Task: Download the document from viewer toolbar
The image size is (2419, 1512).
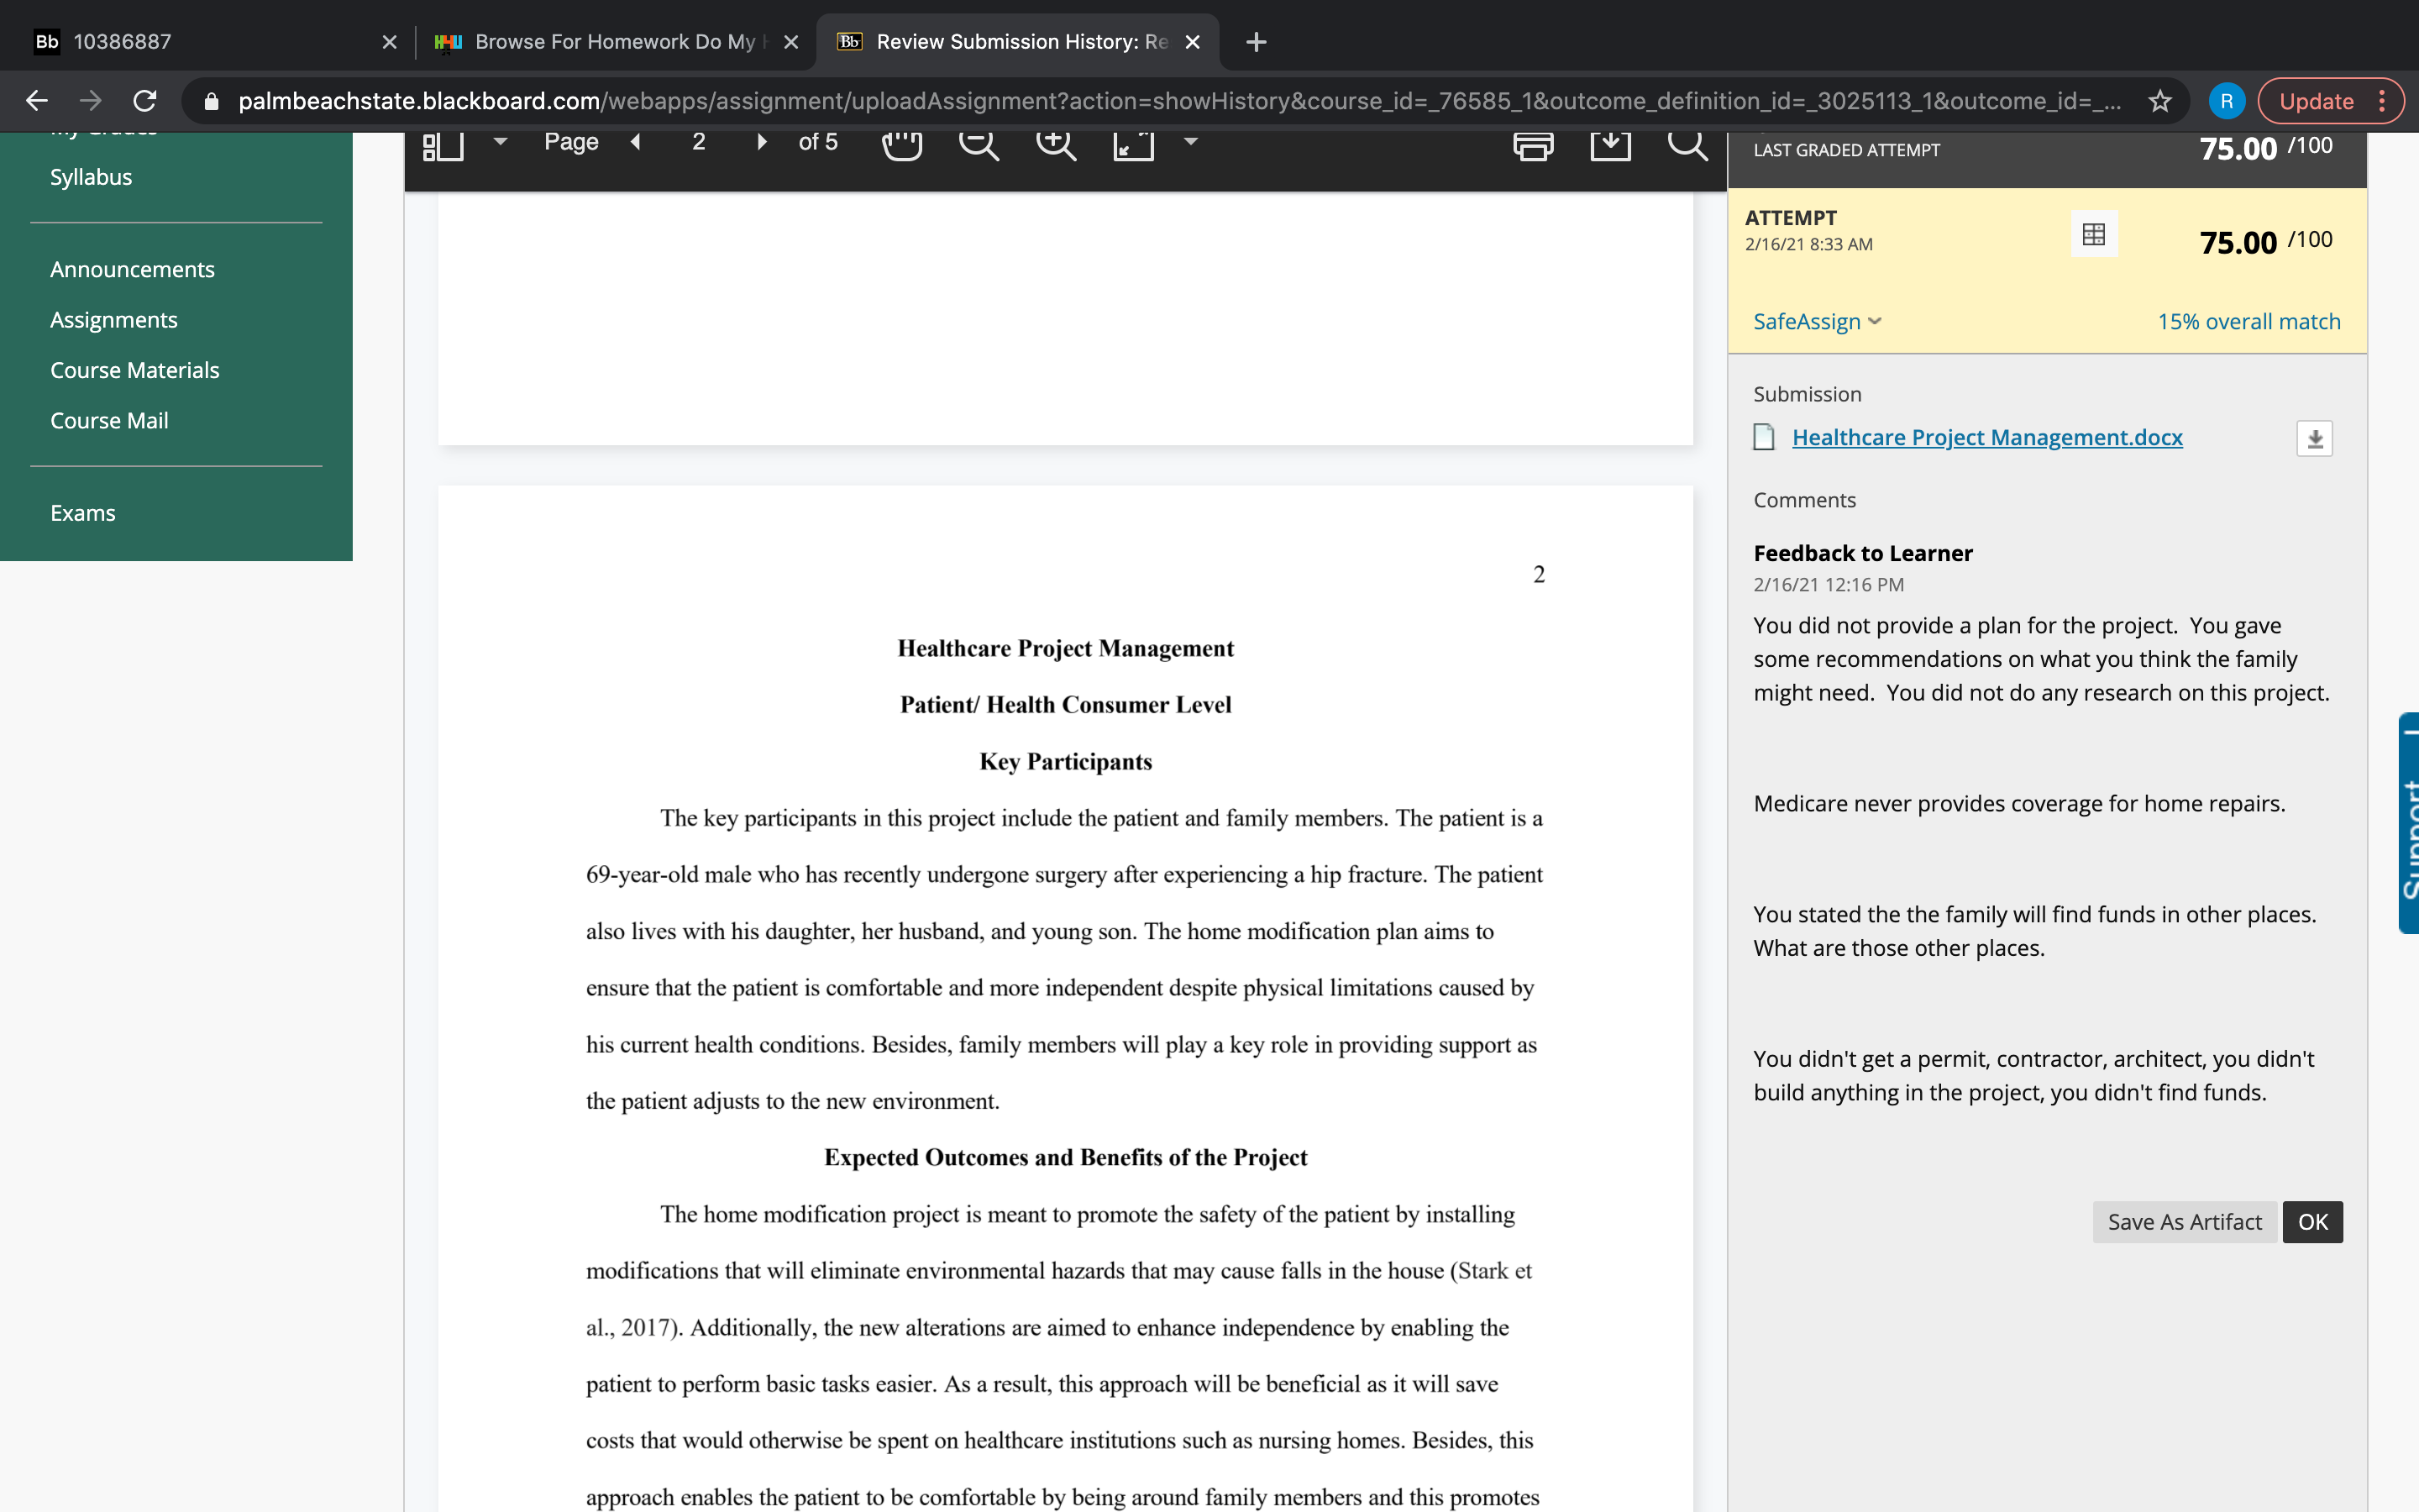Action: 1610,145
